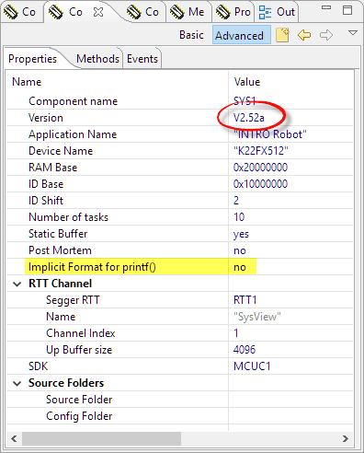Image resolution: width=364 pixels, height=453 pixels.
Task: Collapse the RTT Channel group
Action: (17, 284)
